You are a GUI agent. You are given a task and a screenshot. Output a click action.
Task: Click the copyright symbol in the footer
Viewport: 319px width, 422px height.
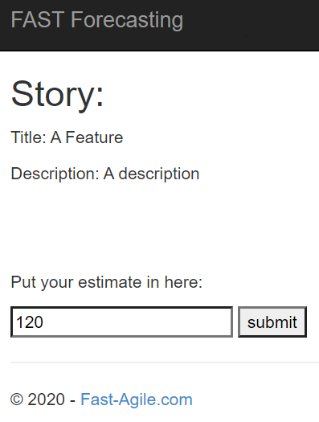pyautogui.click(x=17, y=399)
